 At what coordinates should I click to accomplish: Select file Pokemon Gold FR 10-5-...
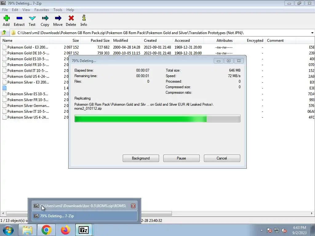[28, 65]
